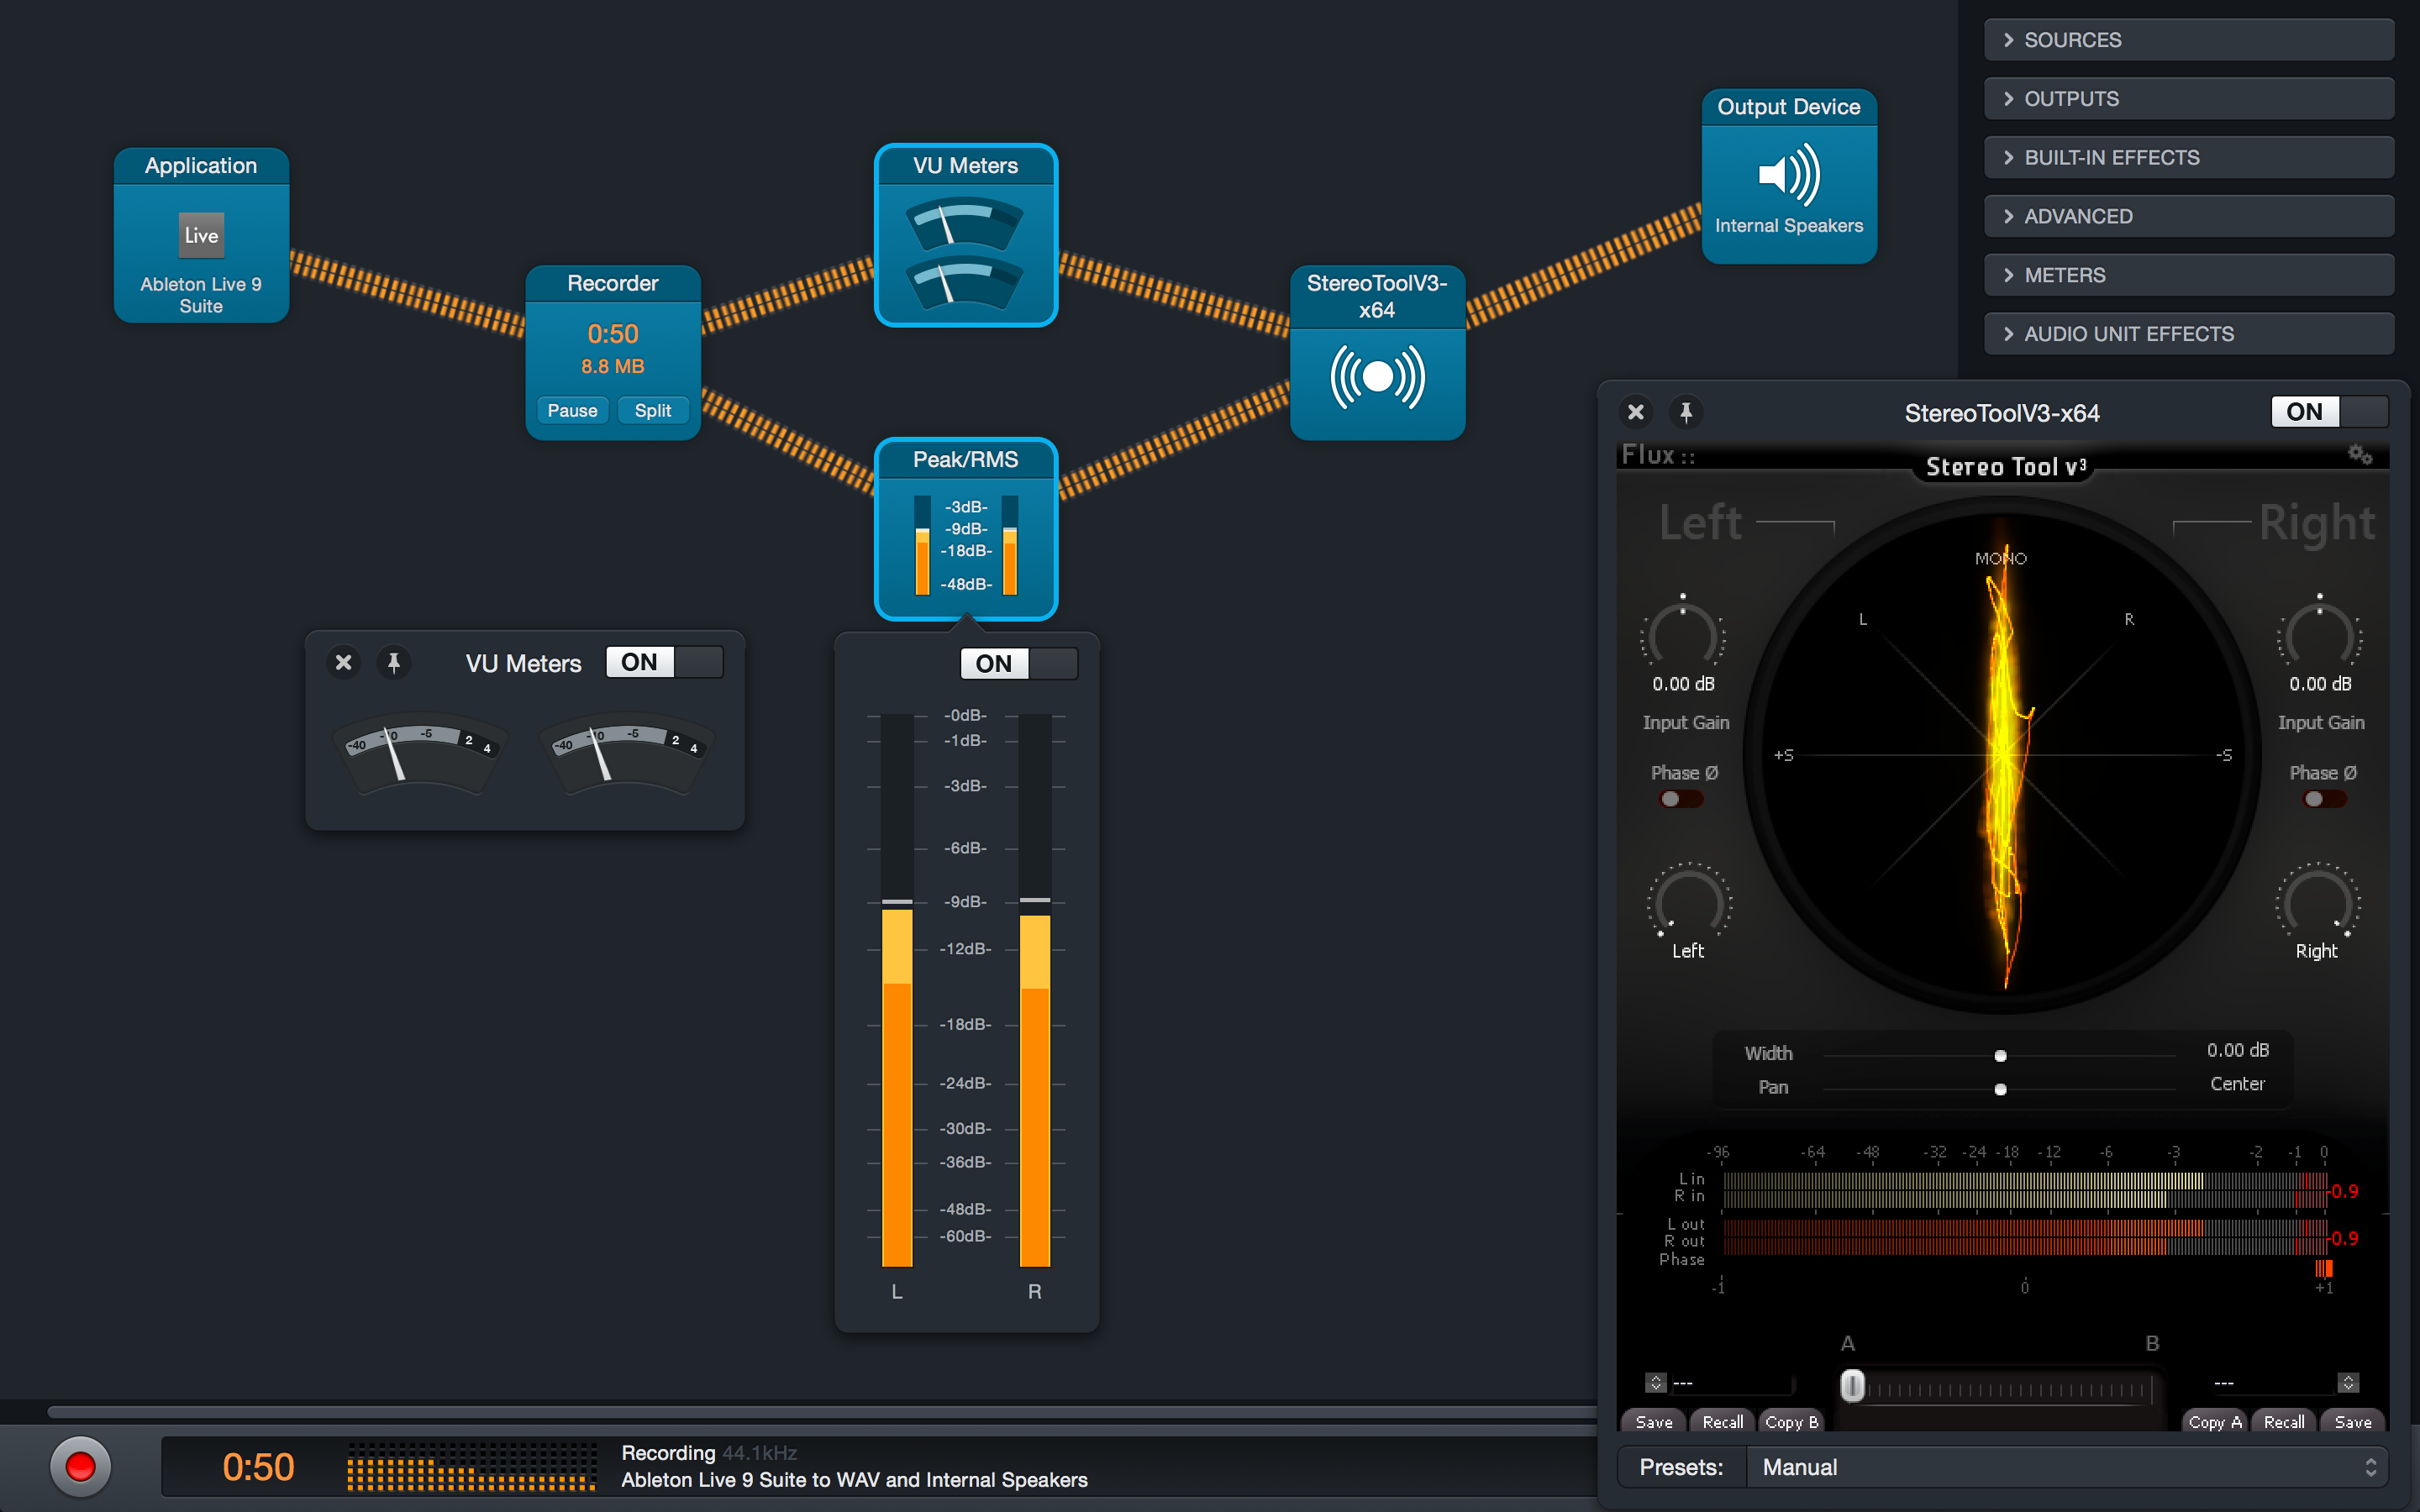Viewport: 2420px width, 1512px height.
Task: Click the Width slider handle
Action: [x=2000, y=1056]
